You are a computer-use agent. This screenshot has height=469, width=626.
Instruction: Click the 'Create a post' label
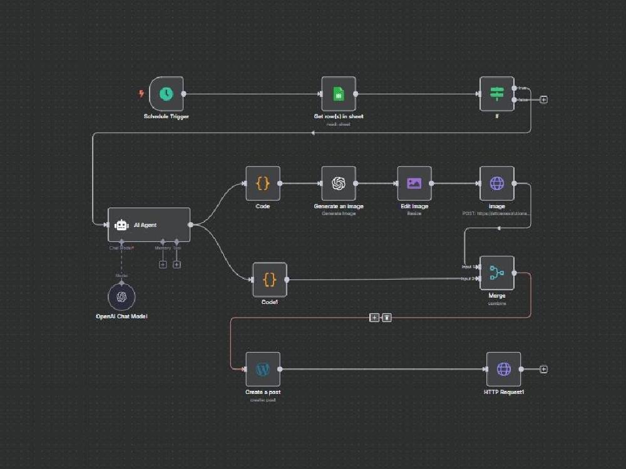coord(263,392)
